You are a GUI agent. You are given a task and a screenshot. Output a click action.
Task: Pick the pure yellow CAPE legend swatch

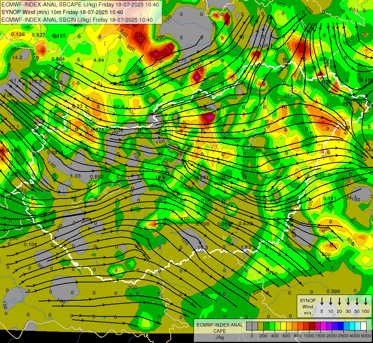click(283, 326)
